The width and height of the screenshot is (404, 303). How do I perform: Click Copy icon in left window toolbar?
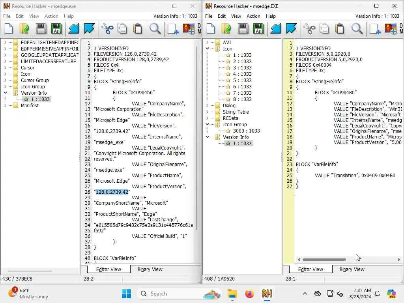click(x=122, y=28)
